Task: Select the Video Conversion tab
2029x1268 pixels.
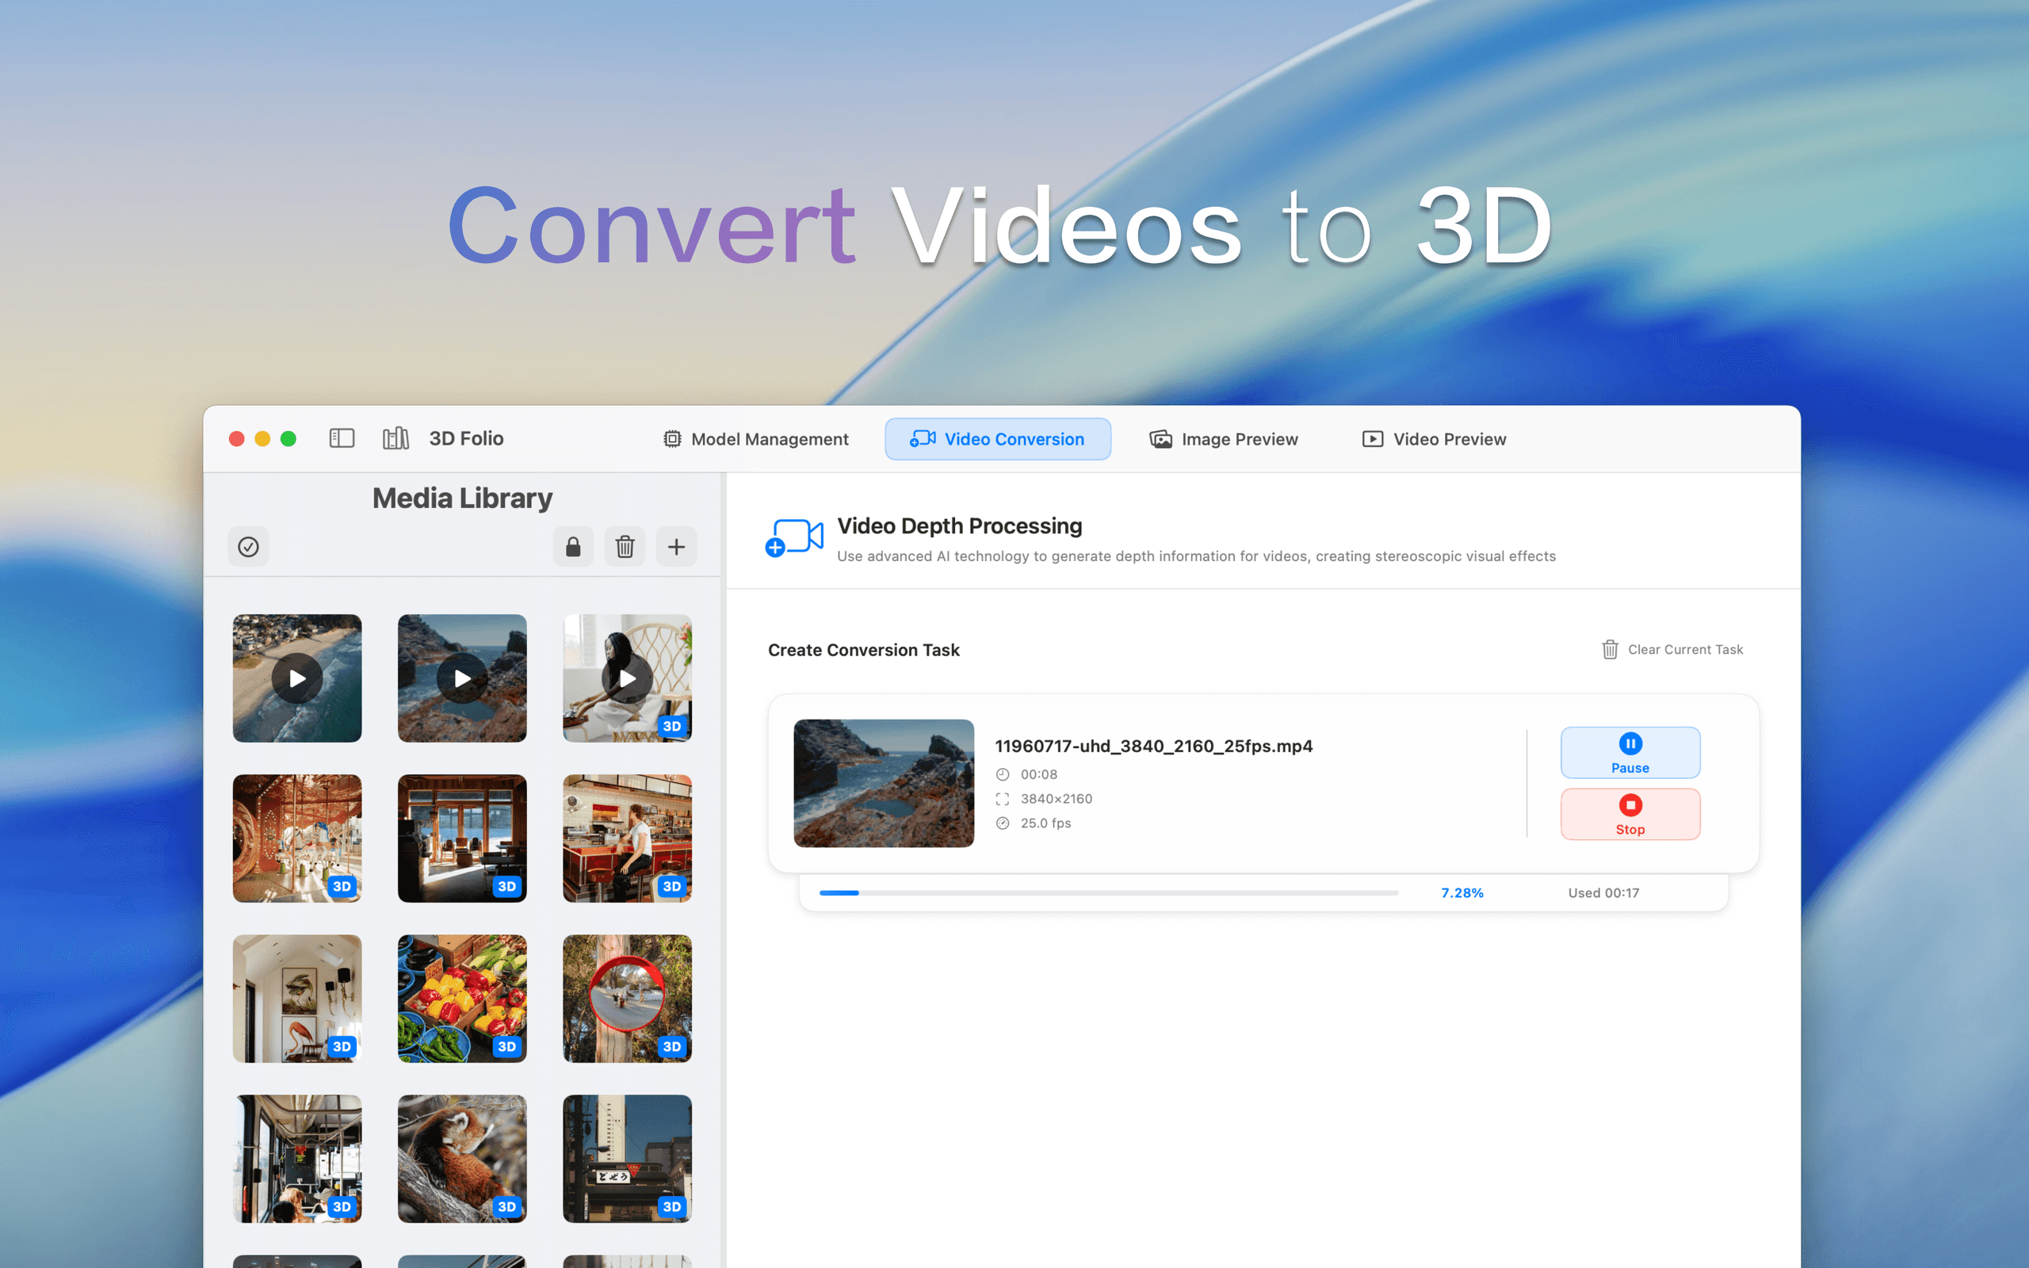Action: coord(998,439)
